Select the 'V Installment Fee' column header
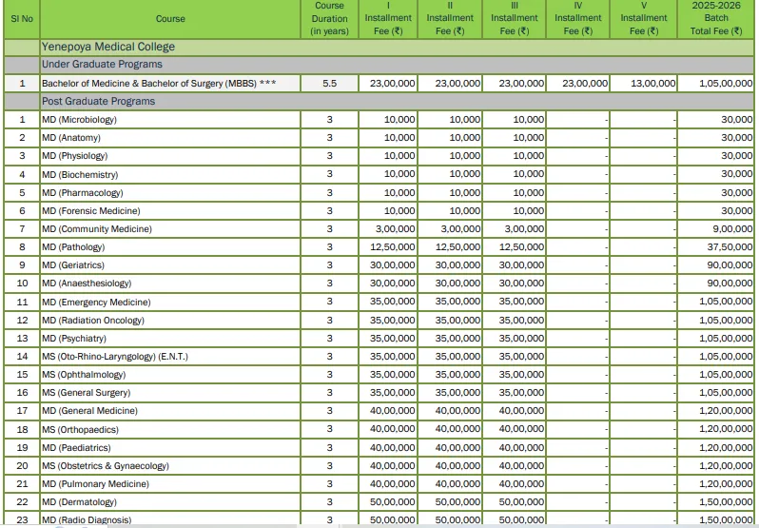 click(x=644, y=18)
